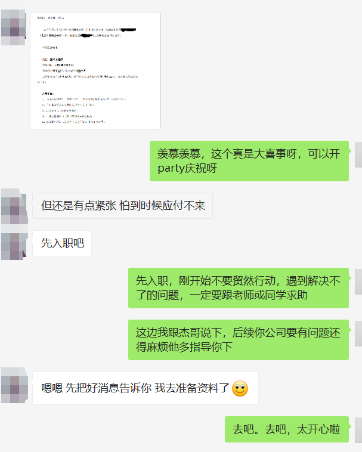Select the message 但还是有点紧张 怕到时候应付不来
This screenshot has width=362, height=452.
point(122,206)
